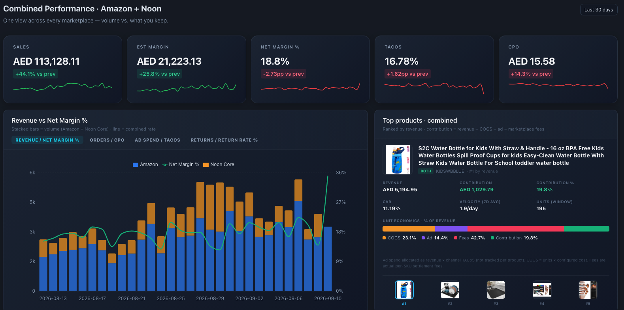Toggle the Noon Core series in legend
The width and height of the screenshot is (624, 310).
coord(219,164)
